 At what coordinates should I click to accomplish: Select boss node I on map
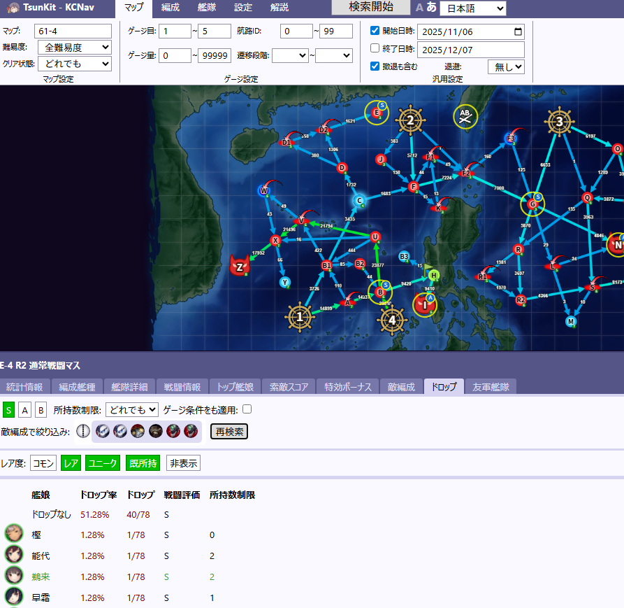(x=424, y=305)
